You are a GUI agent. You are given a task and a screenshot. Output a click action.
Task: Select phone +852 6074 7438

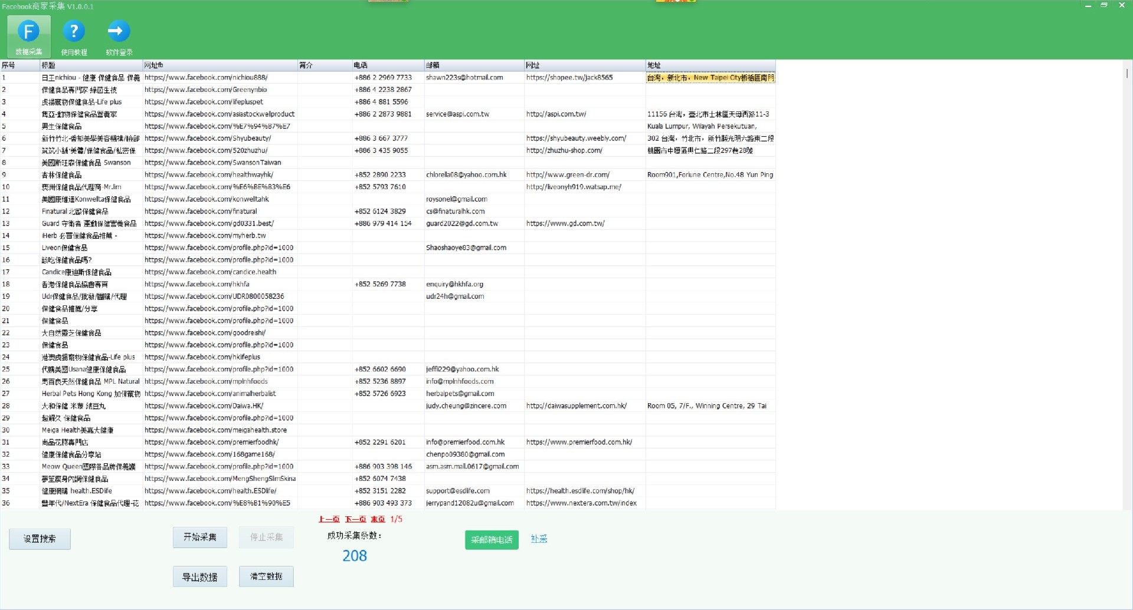click(x=388, y=479)
